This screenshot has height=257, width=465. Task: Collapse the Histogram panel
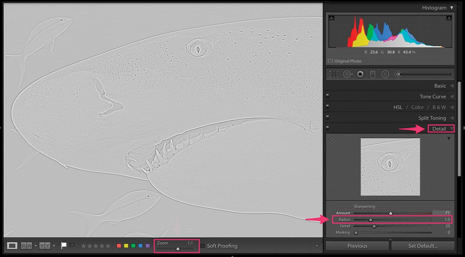pyautogui.click(x=452, y=8)
